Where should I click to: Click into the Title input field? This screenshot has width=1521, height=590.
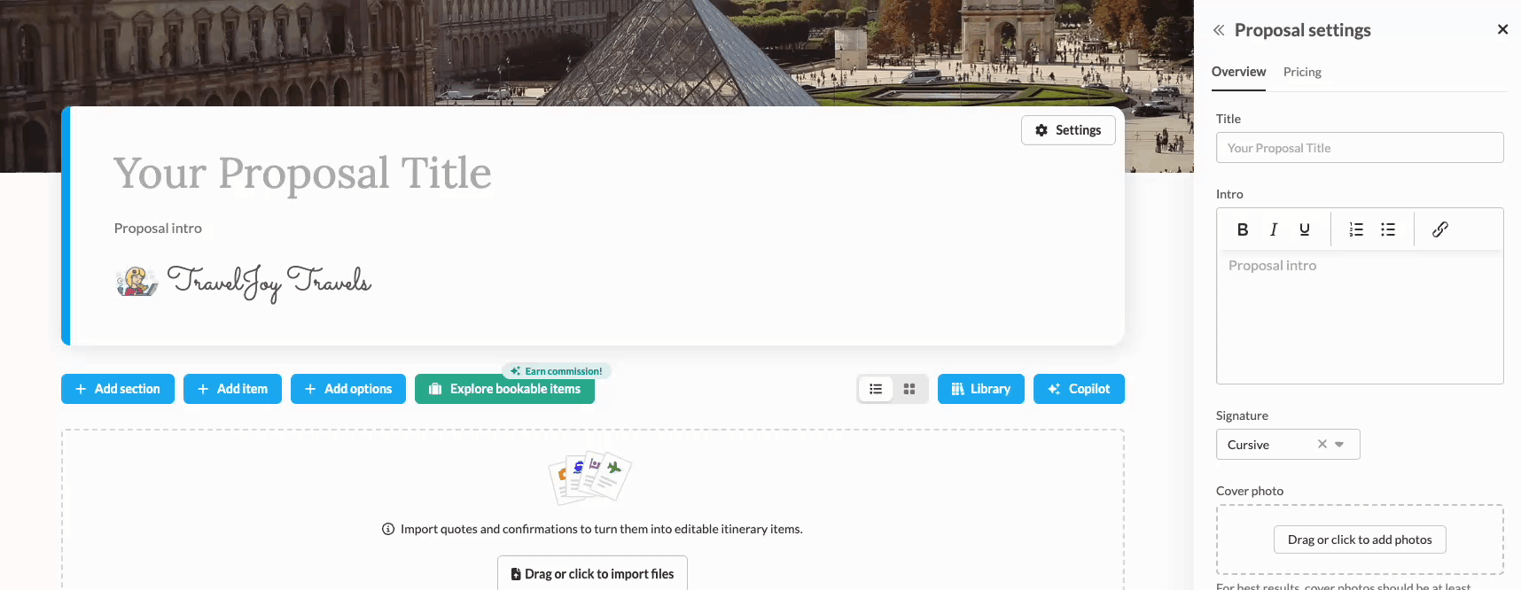click(1360, 148)
